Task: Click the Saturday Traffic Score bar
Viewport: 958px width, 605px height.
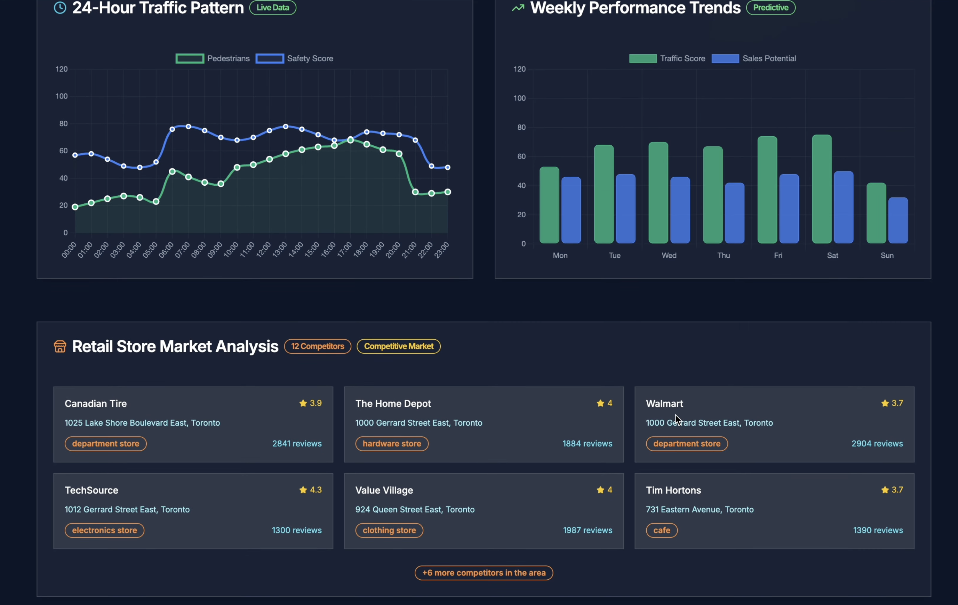Action: (x=822, y=189)
